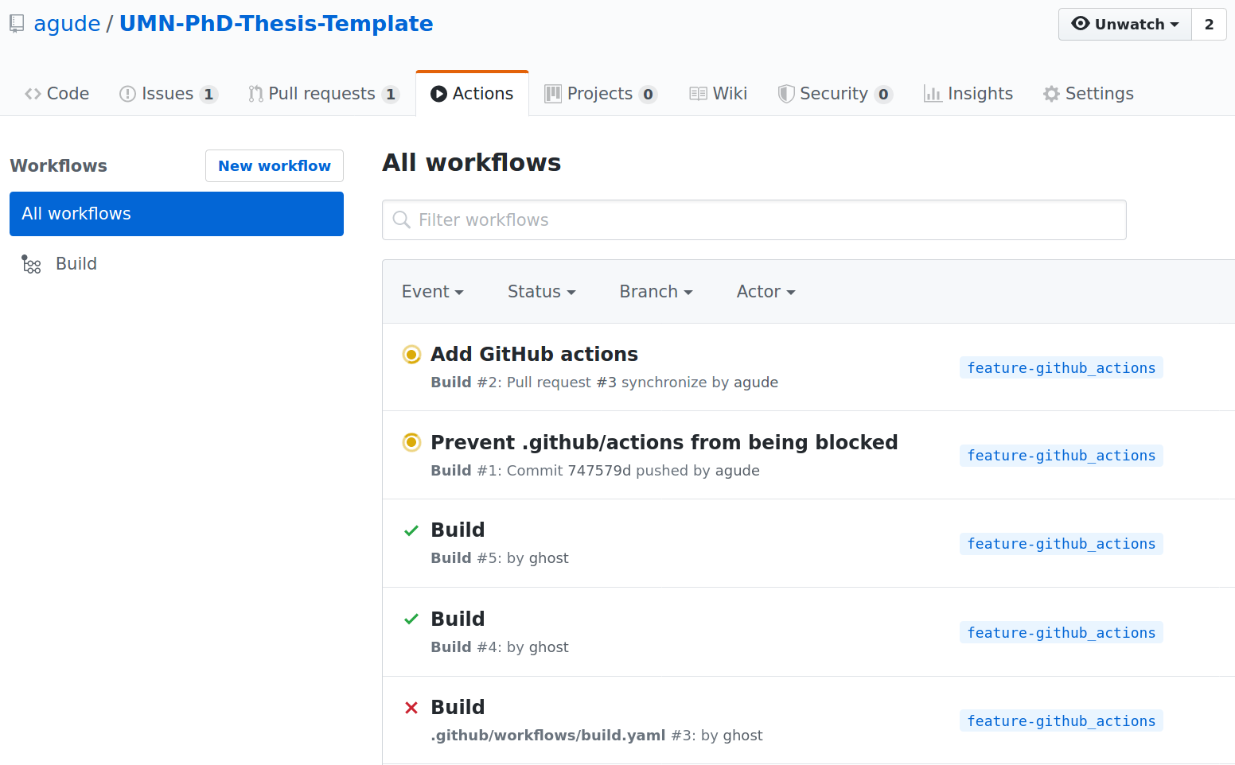
Task: Click the red X failure icon for run #3
Action: point(411,708)
